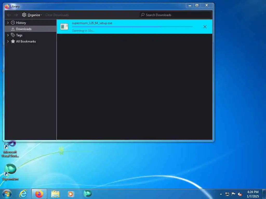Click the search magnifier icon
Screen dimensions: 266x199
143,15
